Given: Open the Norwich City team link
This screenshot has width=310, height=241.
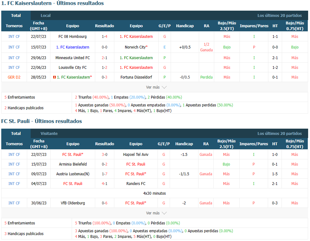Looking at the screenshot, I should tap(135, 47).
